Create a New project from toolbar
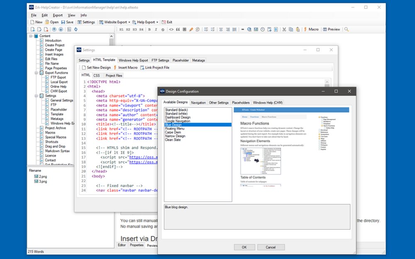Viewport: 415px width, 259px height. (36, 22)
